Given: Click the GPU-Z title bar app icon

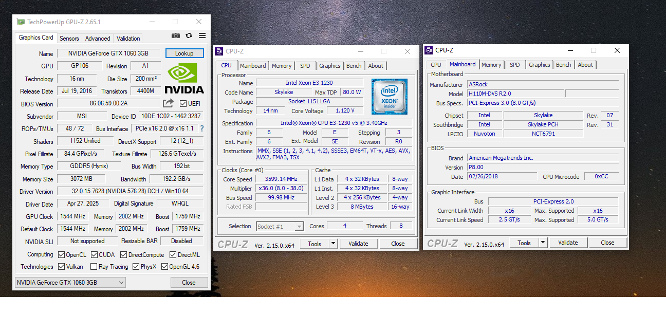Looking at the screenshot, I should 21,22.
